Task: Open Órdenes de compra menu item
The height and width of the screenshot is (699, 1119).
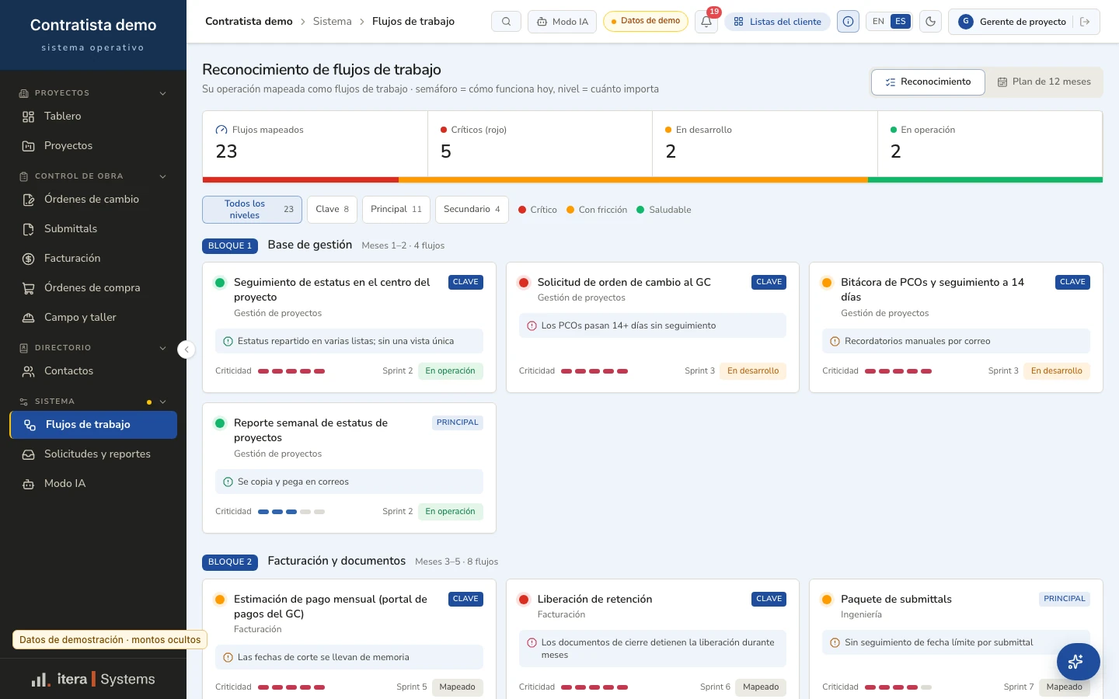Action: click(93, 288)
